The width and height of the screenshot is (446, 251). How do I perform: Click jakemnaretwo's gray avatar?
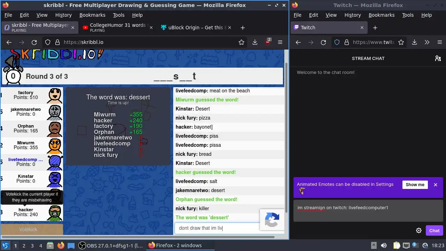(55, 112)
